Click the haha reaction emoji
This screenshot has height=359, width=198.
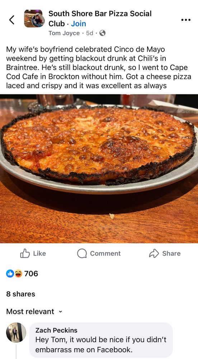(x=18, y=273)
